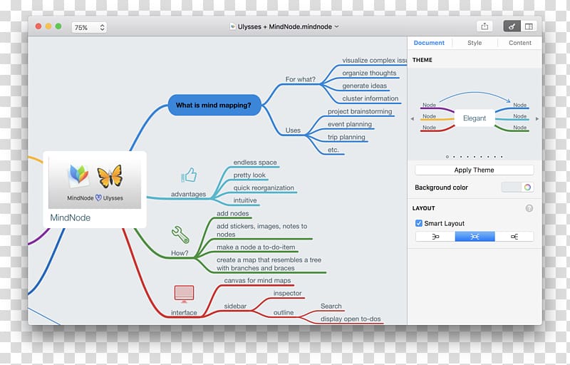Click the thumbs-up sticker on advantages
Screen dimensions: 570x365
coord(189,175)
